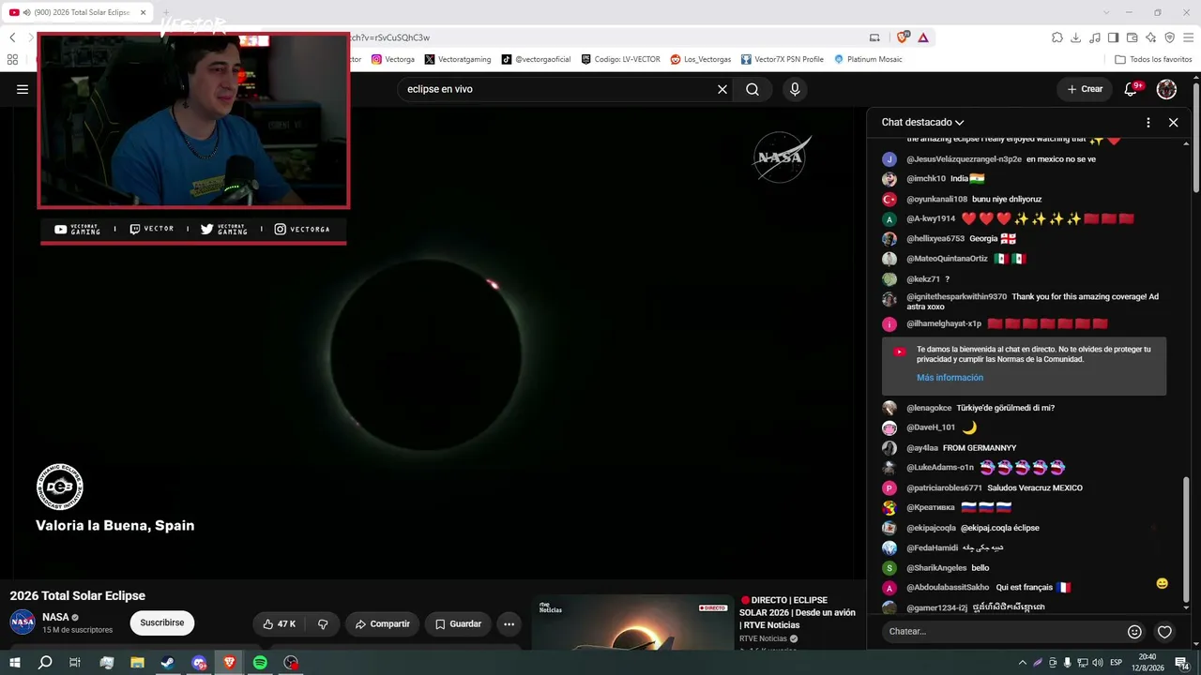The image size is (1201, 675).
Task: Open the Vectoratgaming X bookmark
Action: (x=458, y=59)
